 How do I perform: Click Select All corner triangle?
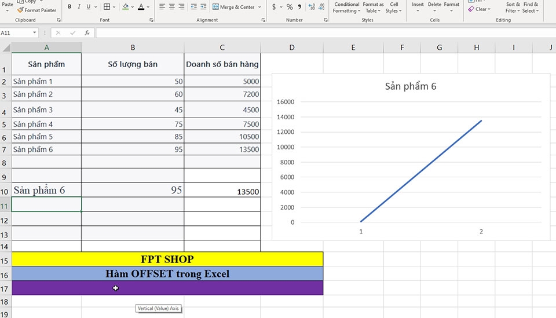[x=6, y=47]
